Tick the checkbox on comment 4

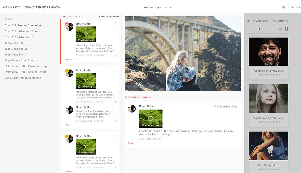[x=115, y=70]
